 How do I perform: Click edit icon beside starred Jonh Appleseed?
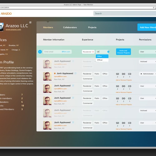click(76, 73)
